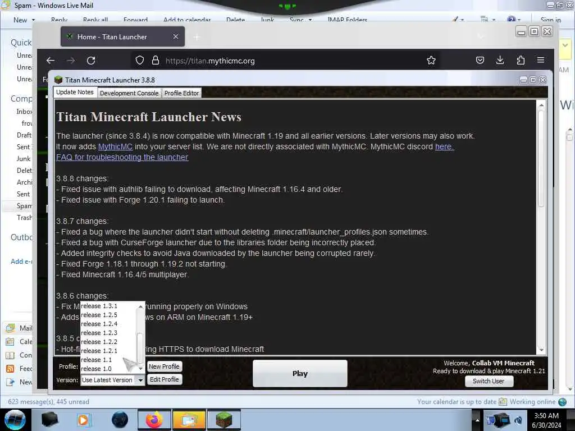575x431 pixels.
Task: Show hidden system tray icons
Action: [x=477, y=420]
